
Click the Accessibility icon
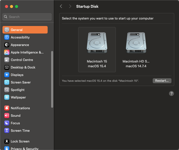pyautogui.click(x=7, y=37)
